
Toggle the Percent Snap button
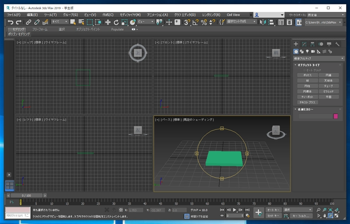point(204,22)
